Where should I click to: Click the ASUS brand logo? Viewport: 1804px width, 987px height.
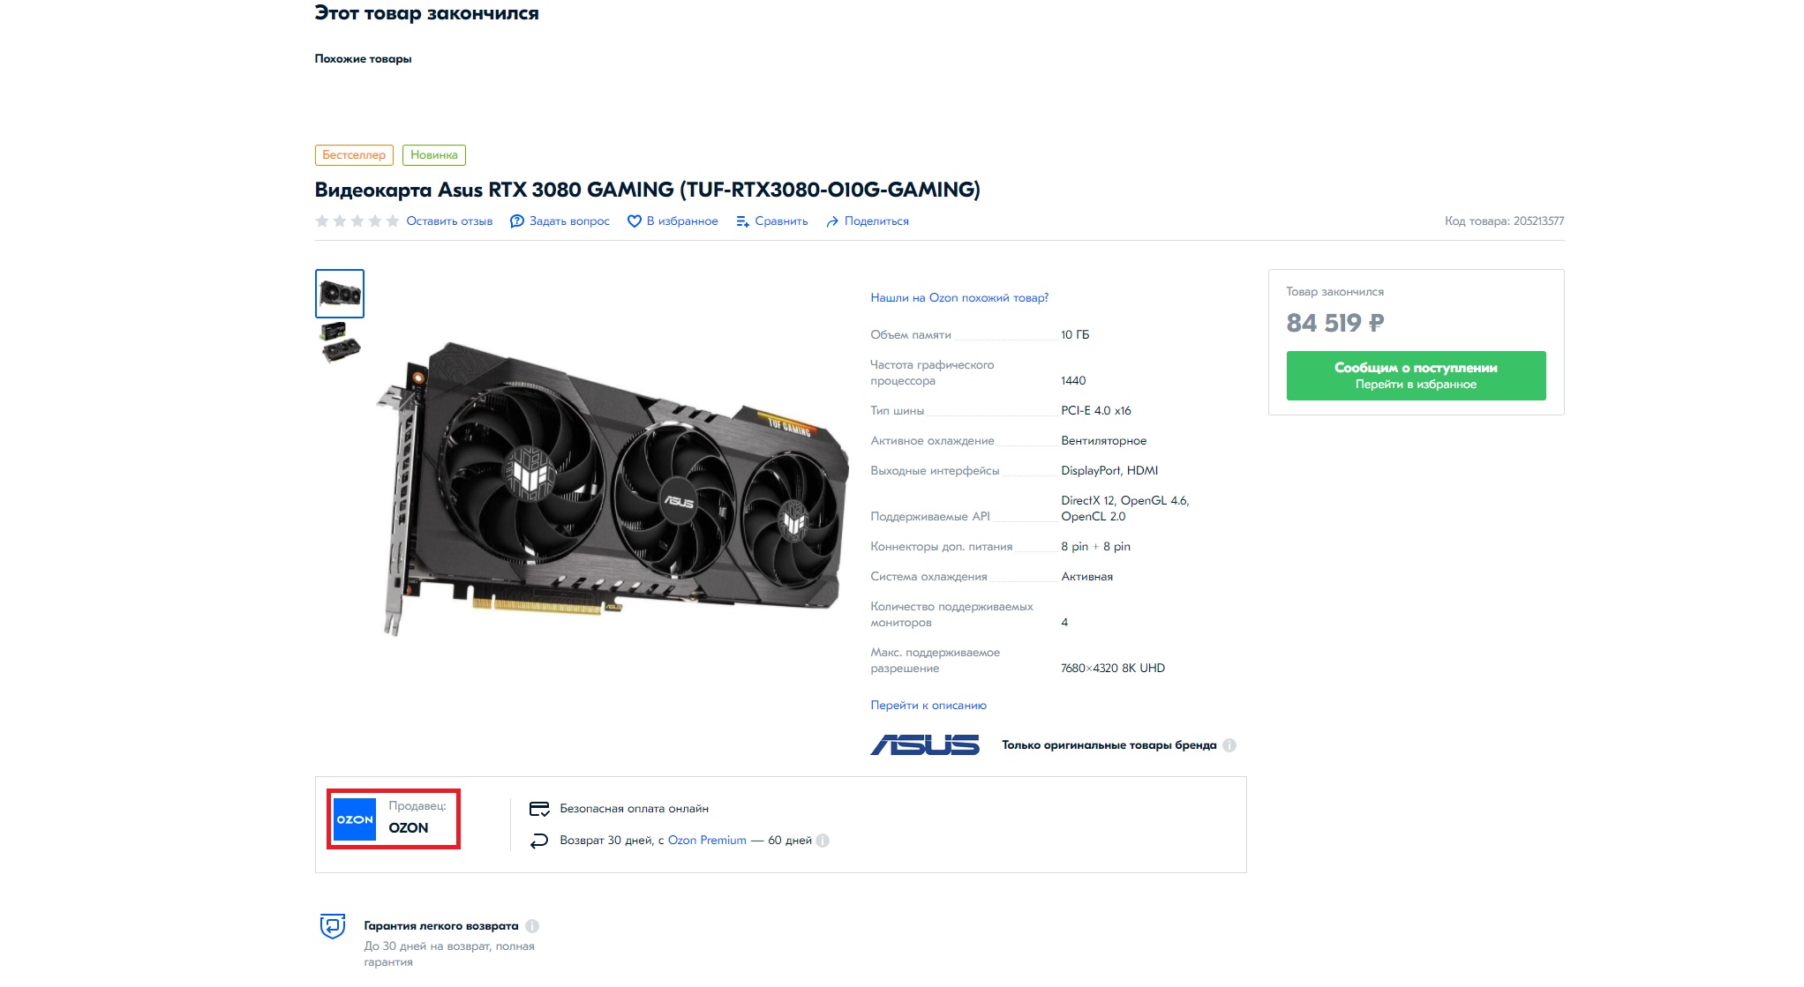925,745
